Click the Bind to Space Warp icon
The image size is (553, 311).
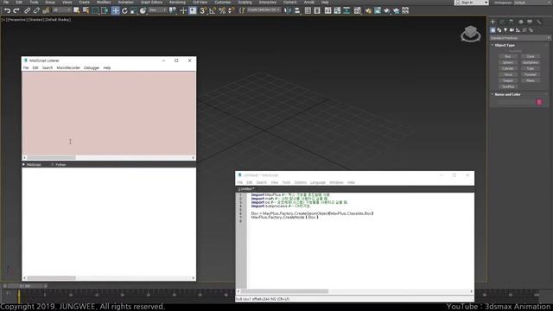[x=46, y=10]
